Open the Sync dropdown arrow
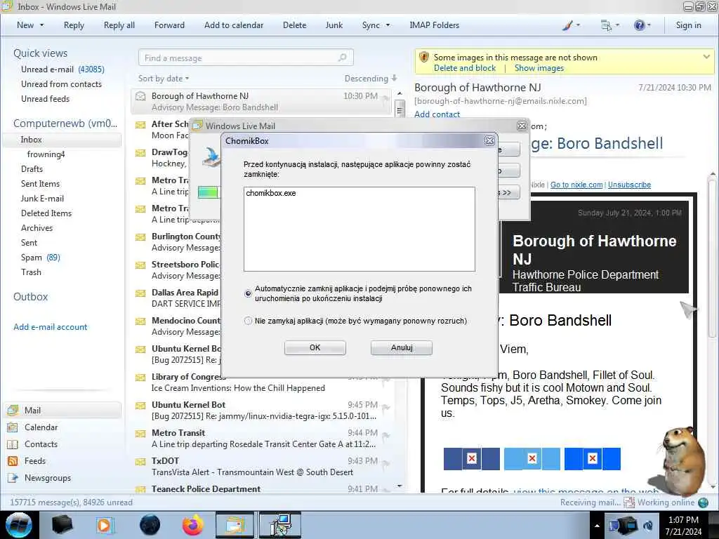 [388, 25]
